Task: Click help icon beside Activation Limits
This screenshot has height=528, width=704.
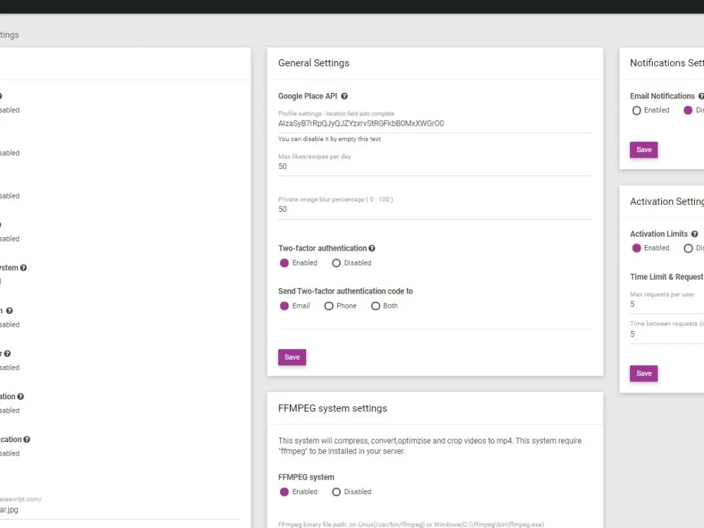Action: pyautogui.click(x=695, y=234)
